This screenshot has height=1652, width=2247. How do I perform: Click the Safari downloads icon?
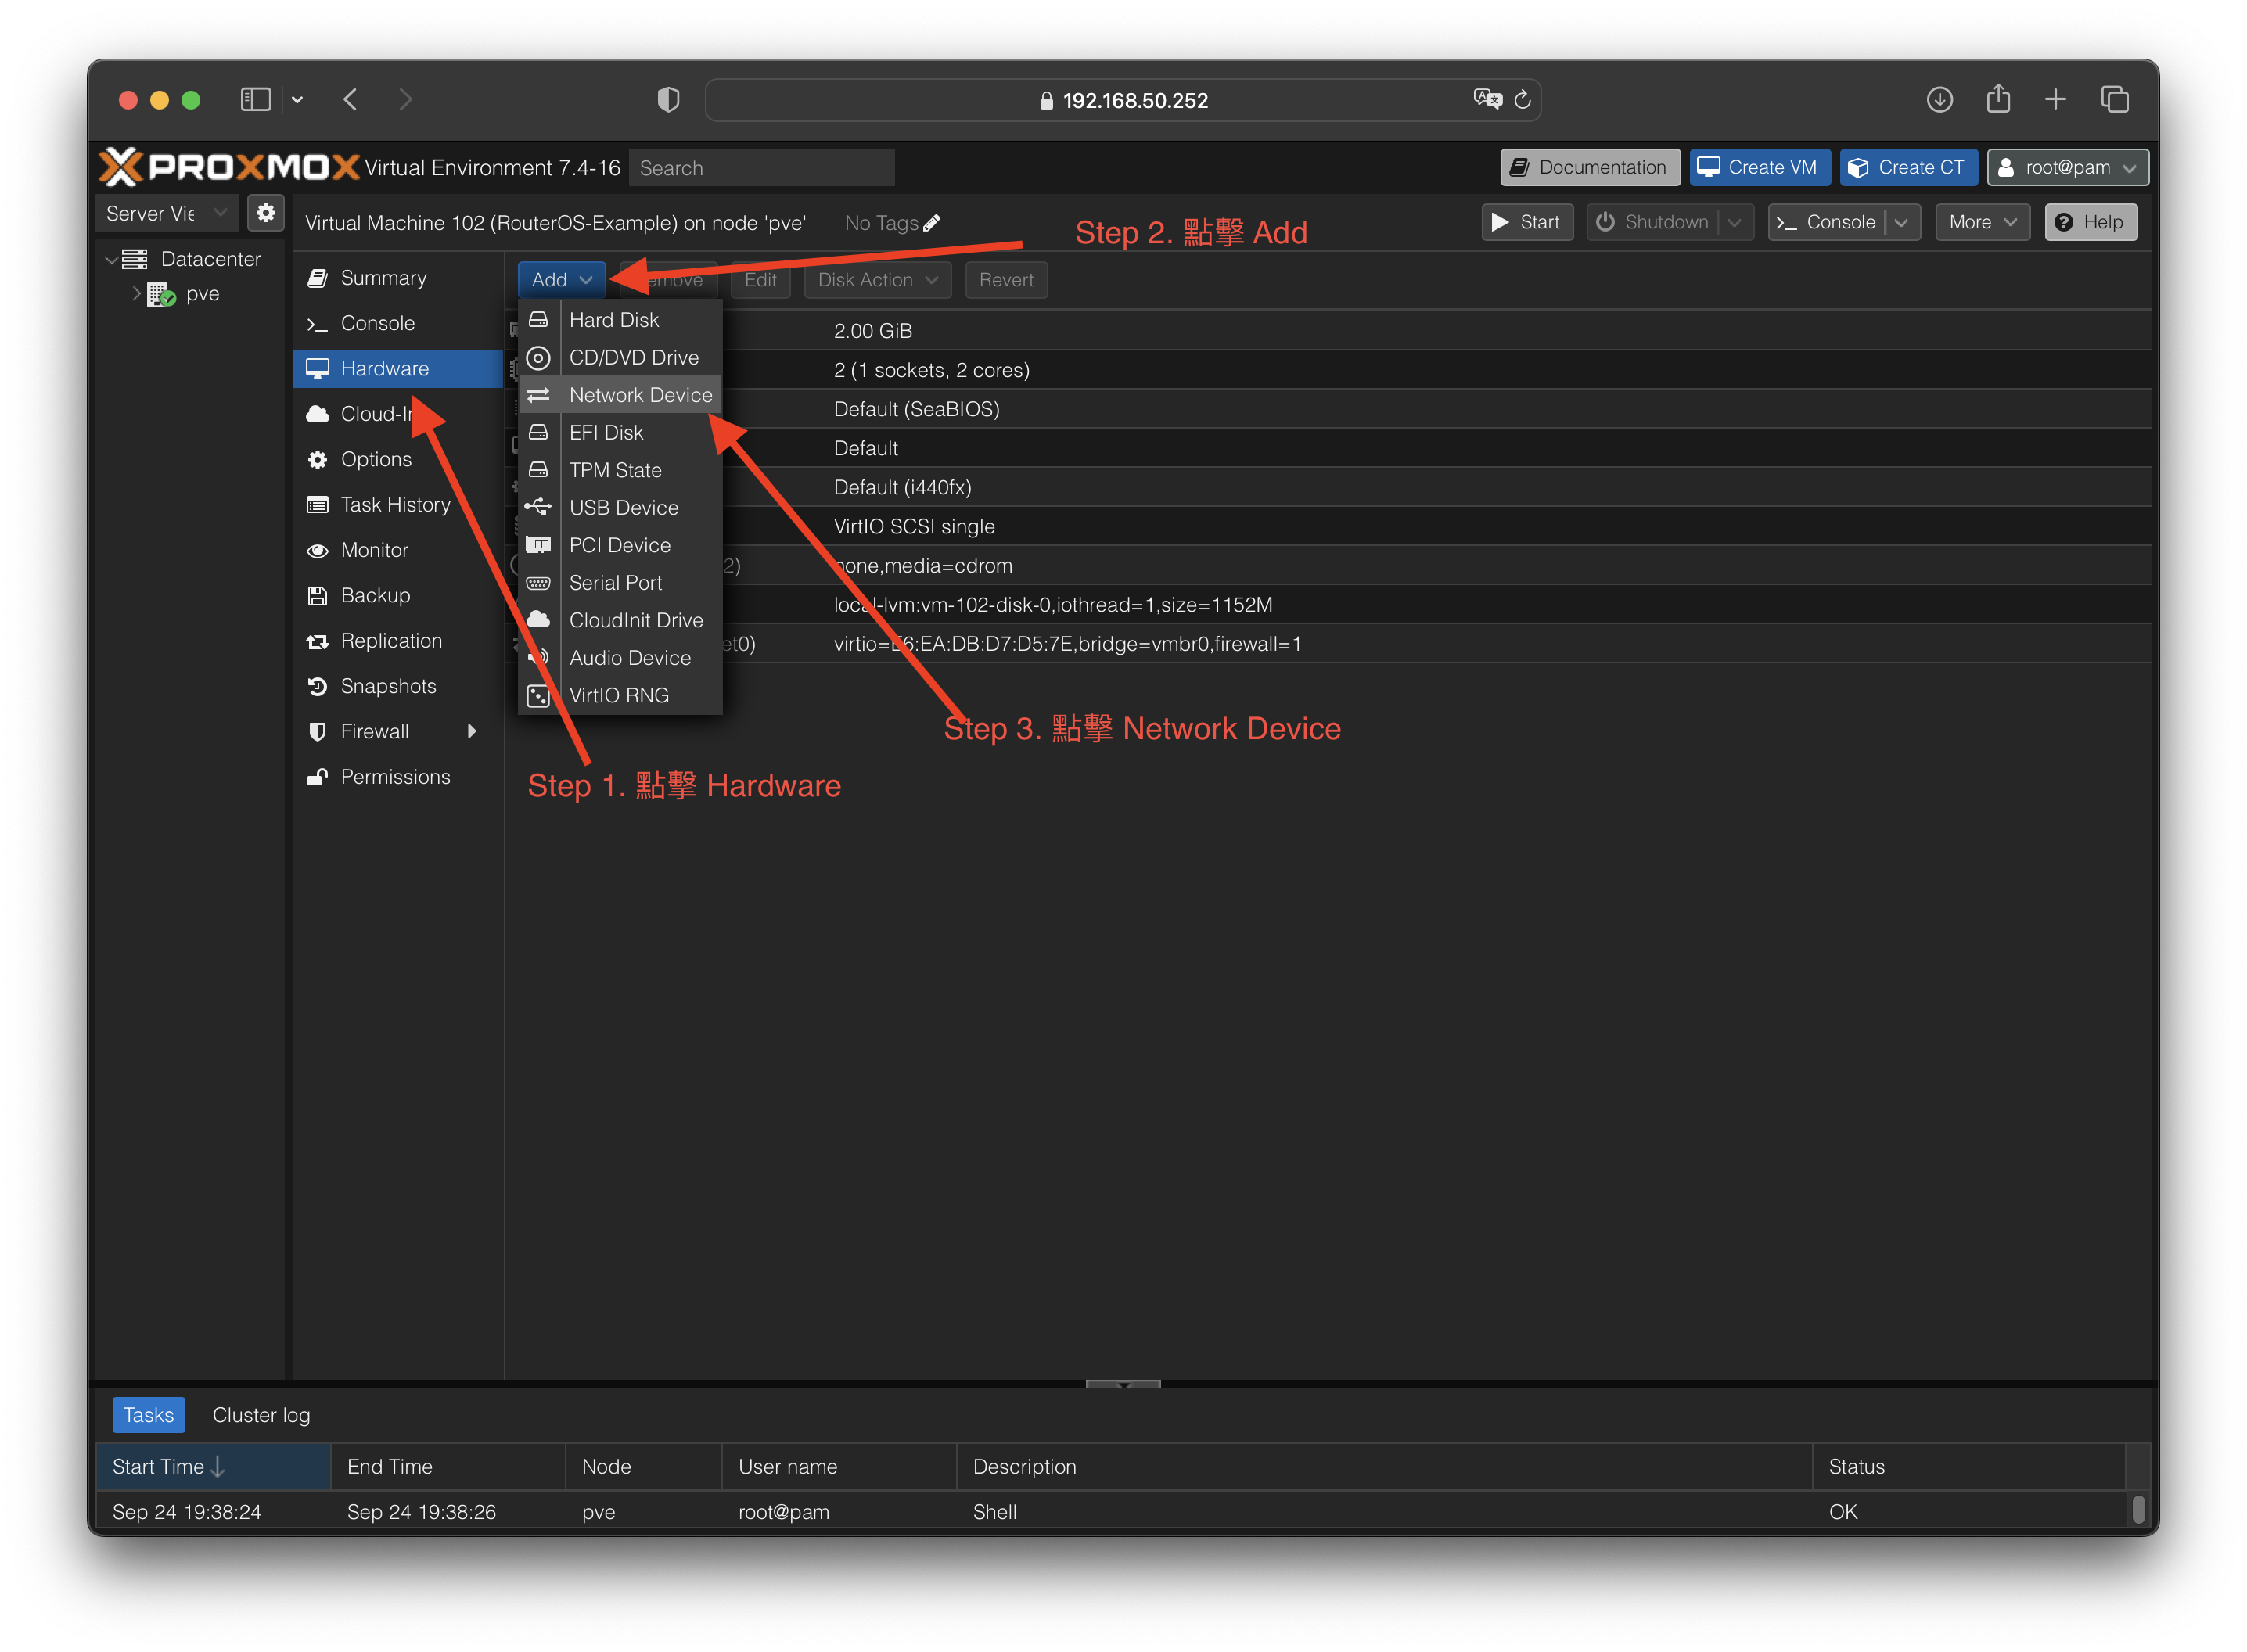tap(1939, 100)
